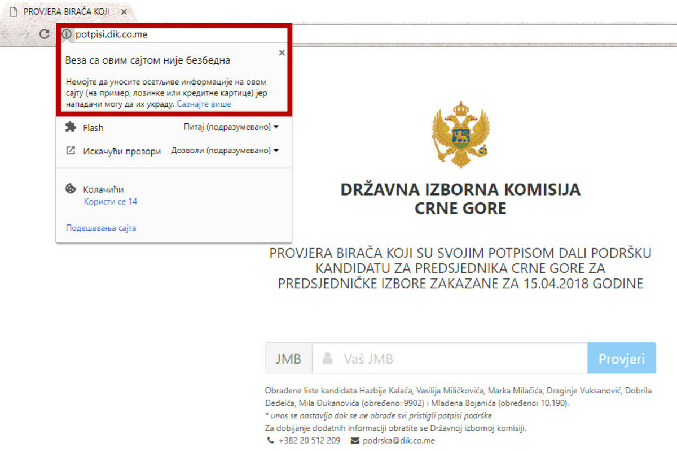The height and width of the screenshot is (451, 677).
Task: Open the Користи се 14 cookies link
Action: click(110, 201)
